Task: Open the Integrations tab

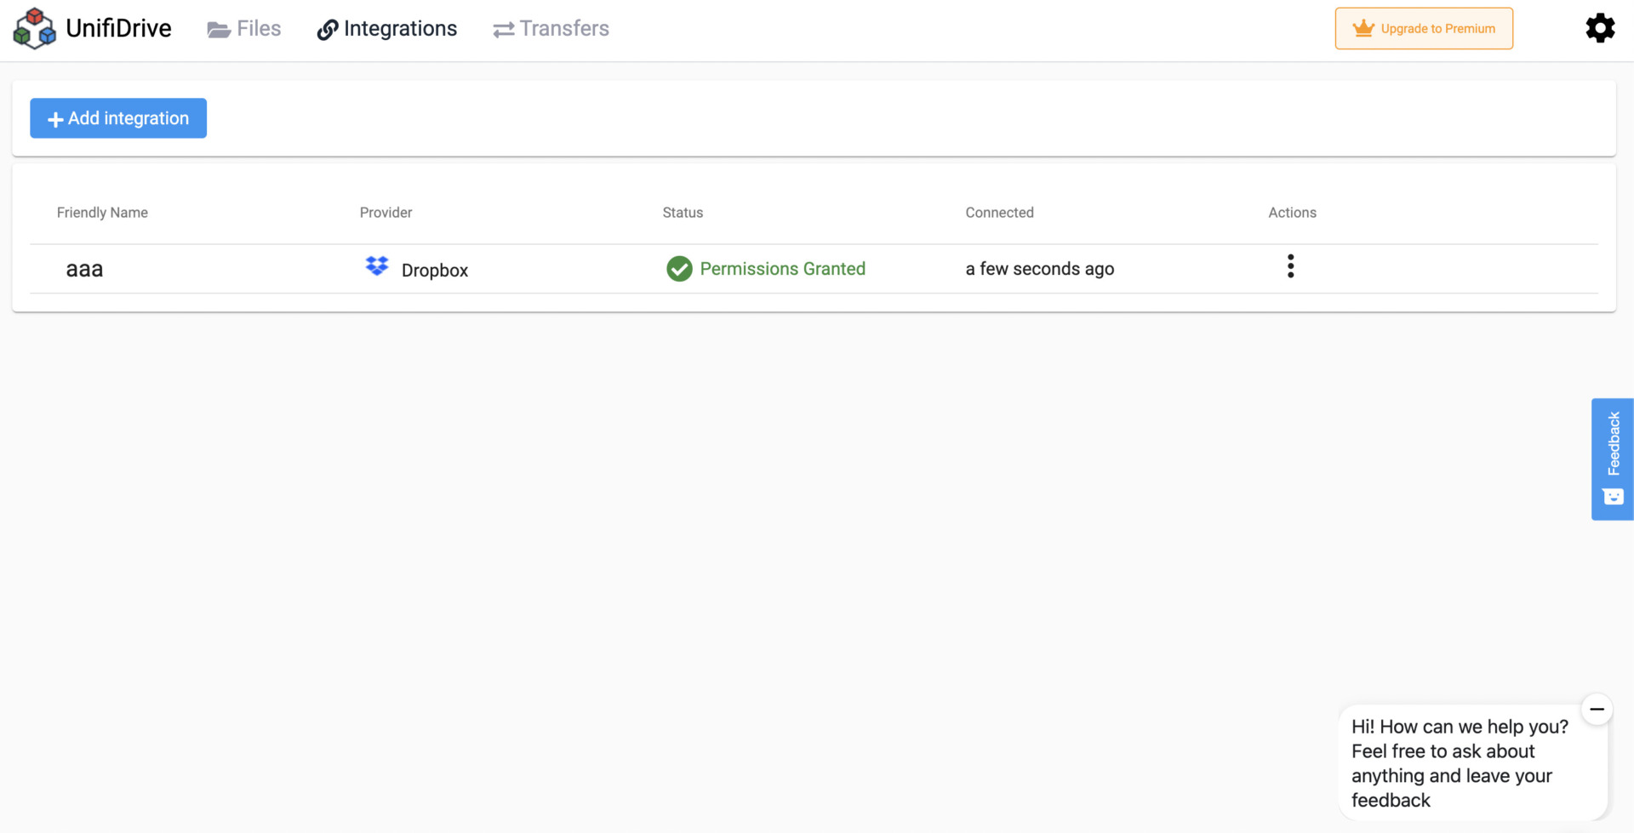Action: coord(387,29)
